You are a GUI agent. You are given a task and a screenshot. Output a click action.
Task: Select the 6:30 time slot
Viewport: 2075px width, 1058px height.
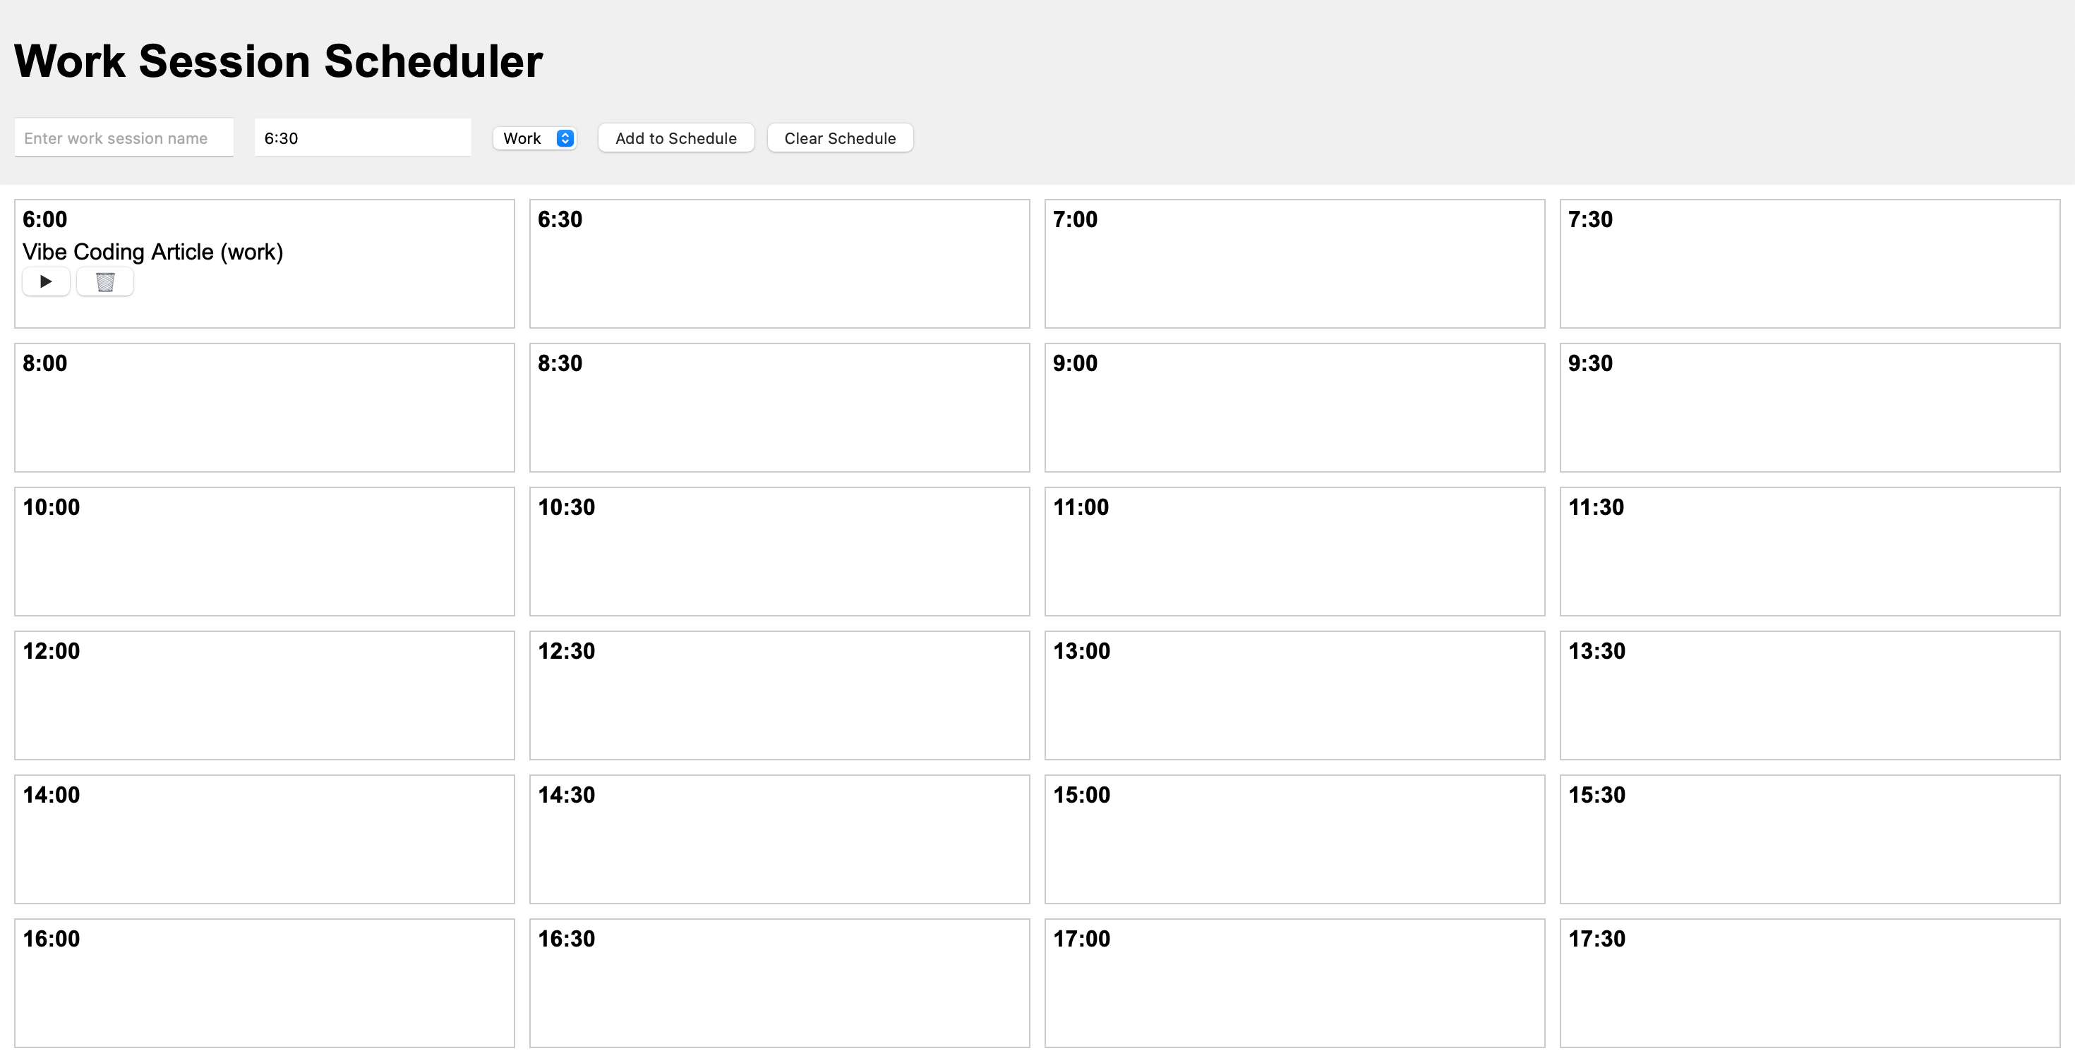tap(779, 264)
